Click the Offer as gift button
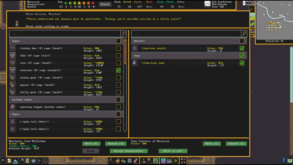This screenshot has height=165, width=293. tap(173, 151)
